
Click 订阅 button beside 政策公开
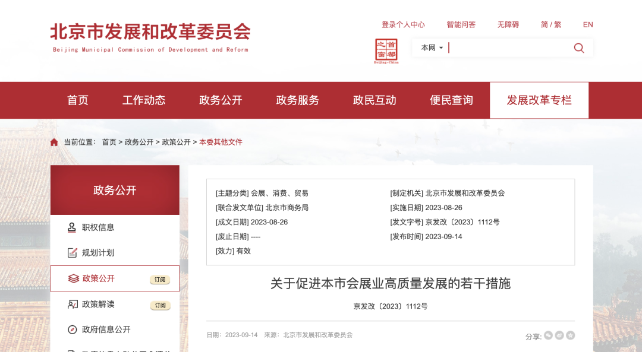[160, 280]
